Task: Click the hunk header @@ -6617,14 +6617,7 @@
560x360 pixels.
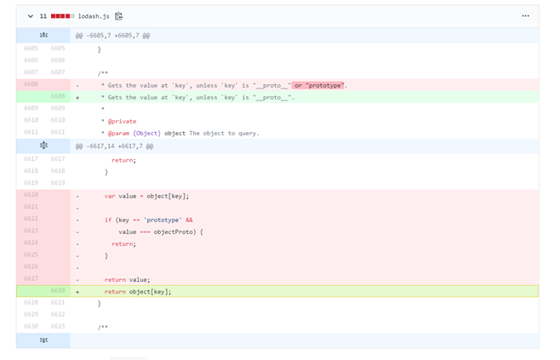Action: coord(114,146)
